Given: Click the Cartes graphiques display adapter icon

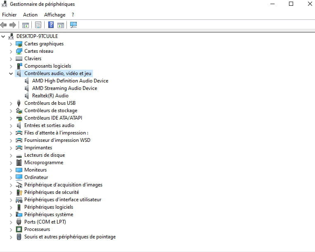Looking at the screenshot, I should [19, 44].
